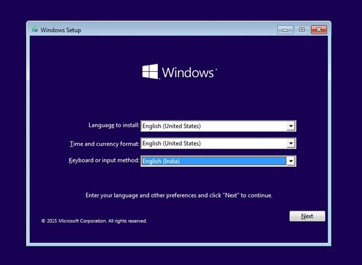This screenshot has width=362, height=265.
Task: Click the 'Enter your language' instruction text
Action: pyautogui.click(x=179, y=196)
